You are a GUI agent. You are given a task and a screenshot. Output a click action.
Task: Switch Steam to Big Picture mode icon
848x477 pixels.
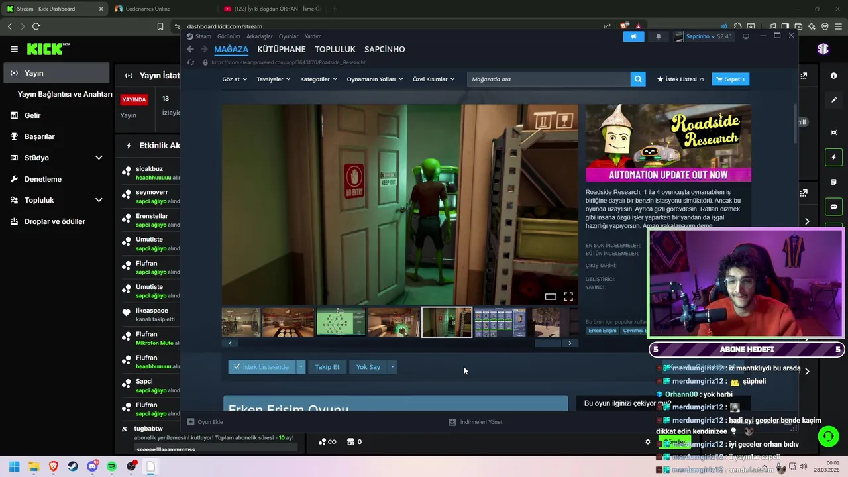tap(746, 36)
